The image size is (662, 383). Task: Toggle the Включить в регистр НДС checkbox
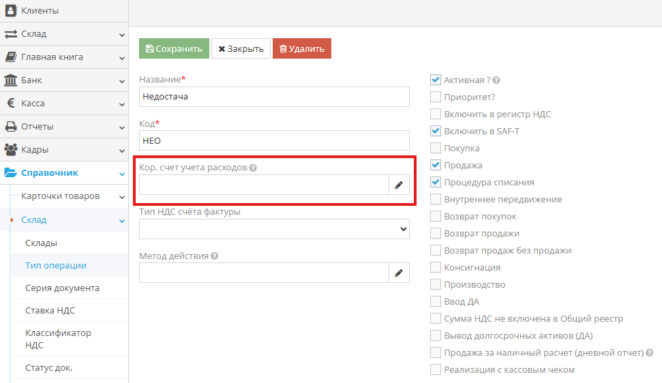436,114
